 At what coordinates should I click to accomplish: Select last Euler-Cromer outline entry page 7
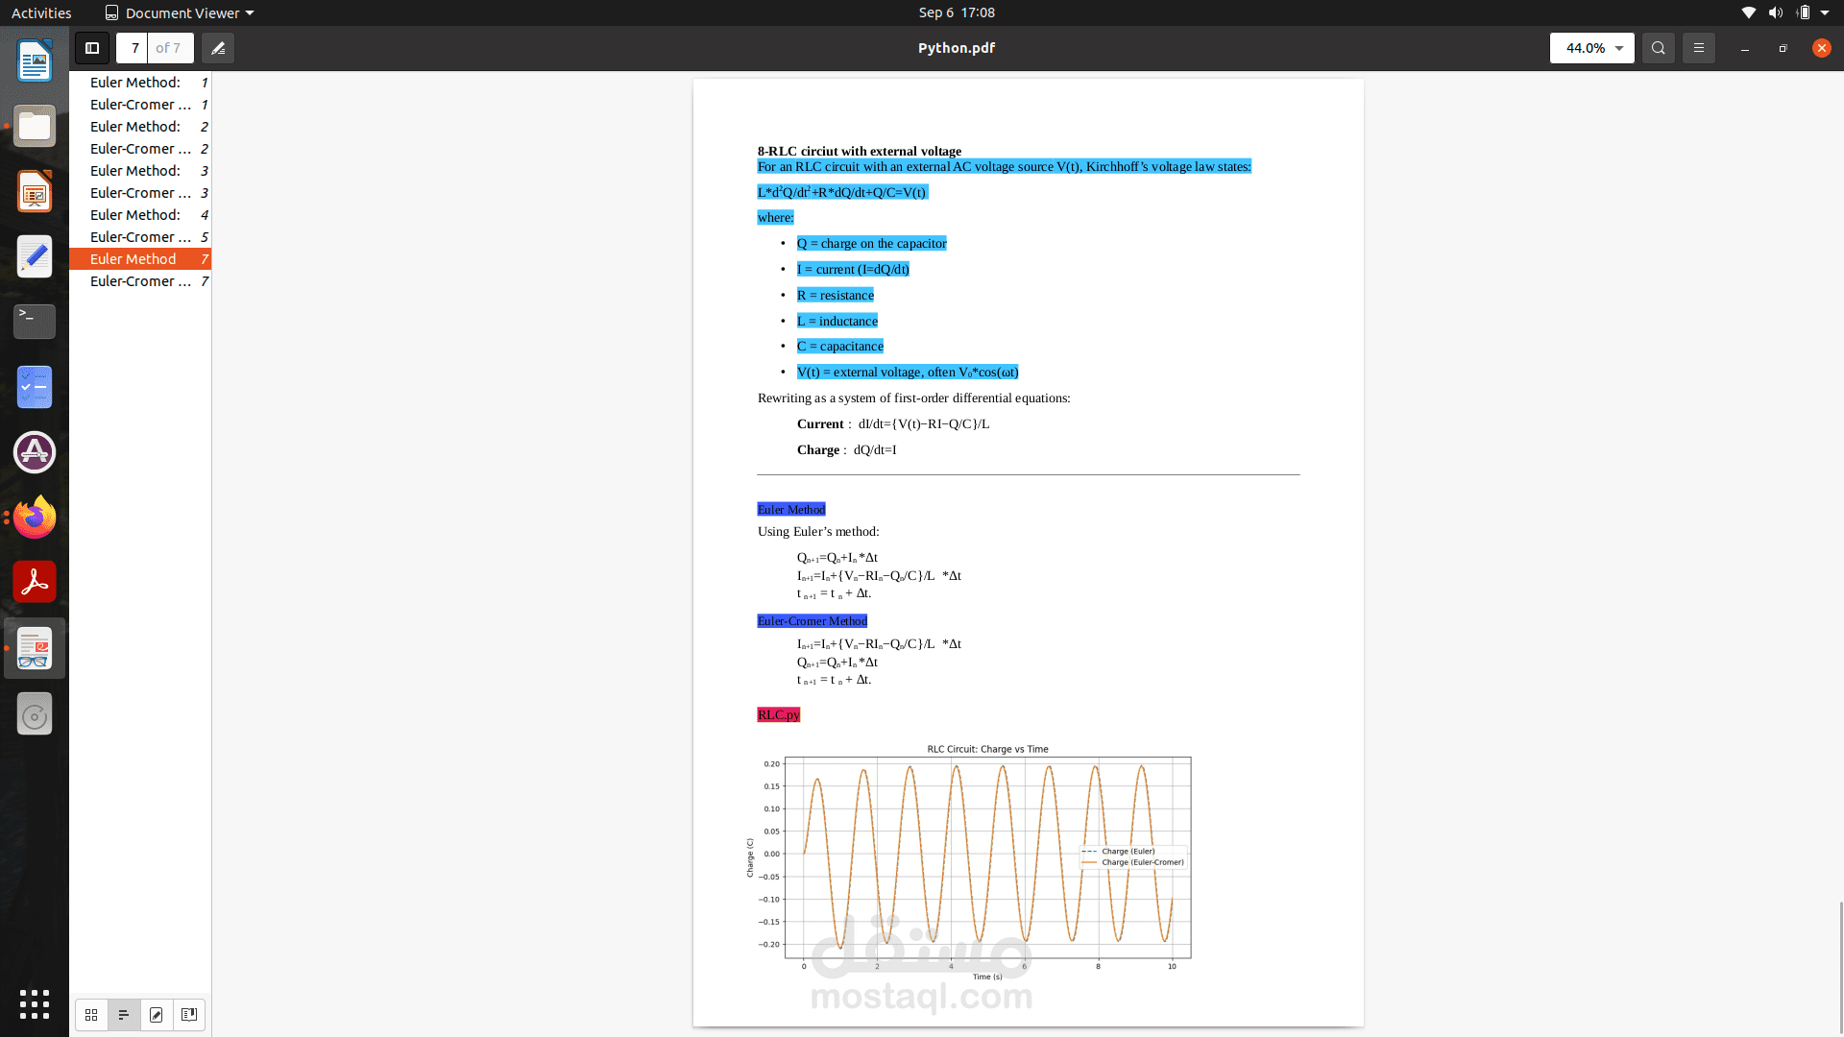(139, 281)
